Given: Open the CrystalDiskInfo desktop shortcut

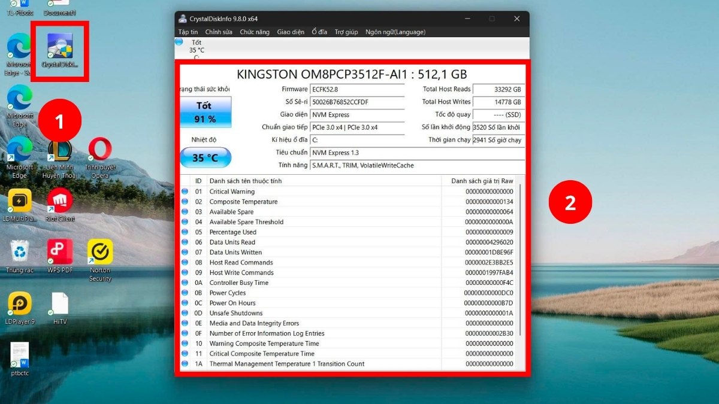Looking at the screenshot, I should point(60,49).
